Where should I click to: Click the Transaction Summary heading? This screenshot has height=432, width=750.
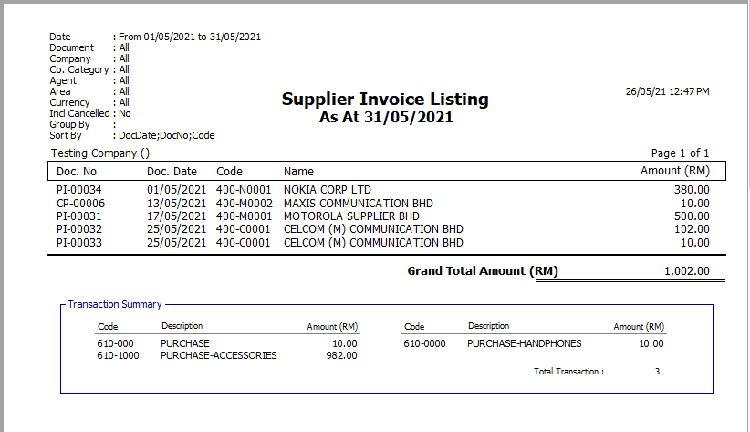coord(115,304)
